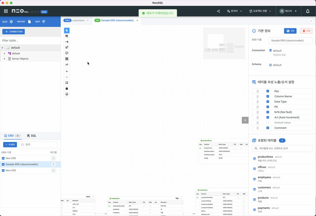Expand the Server Objects tree node
Screen dimensions: 316x216
click(x=4, y=59)
